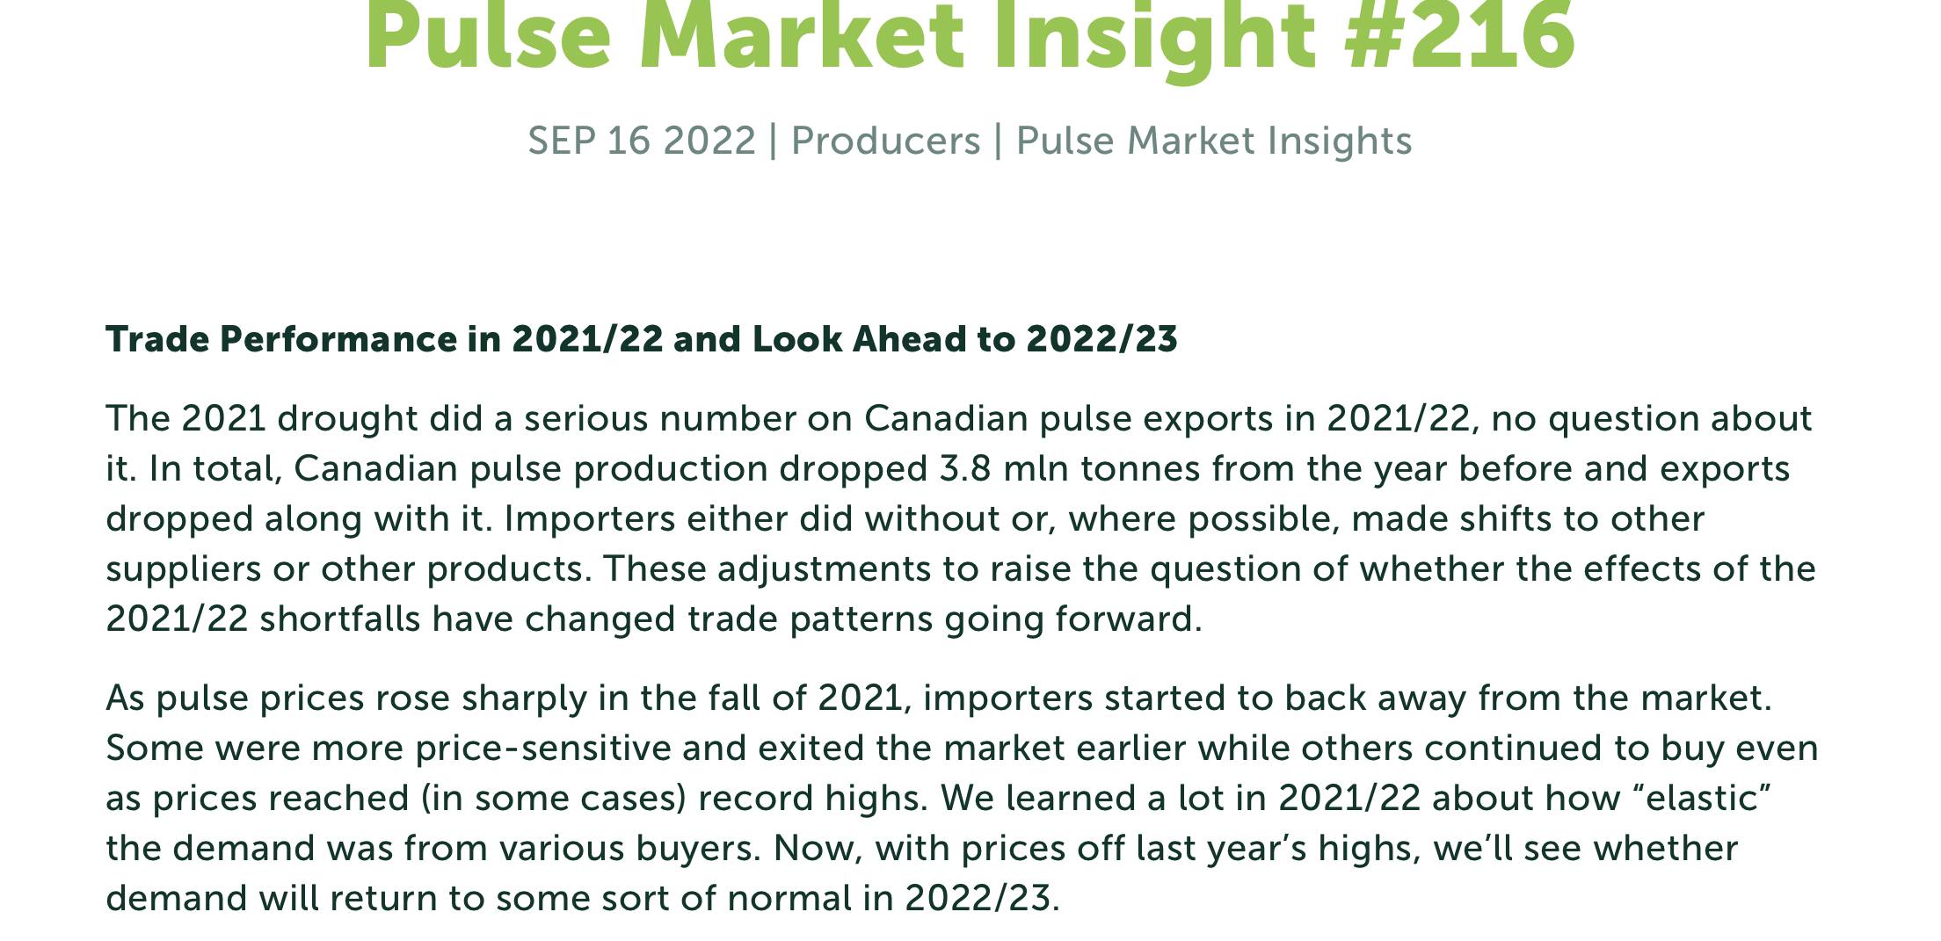The width and height of the screenshot is (1941, 941).
Task: Click the first paragraph starting with The 2021 drought
Action: (962, 518)
